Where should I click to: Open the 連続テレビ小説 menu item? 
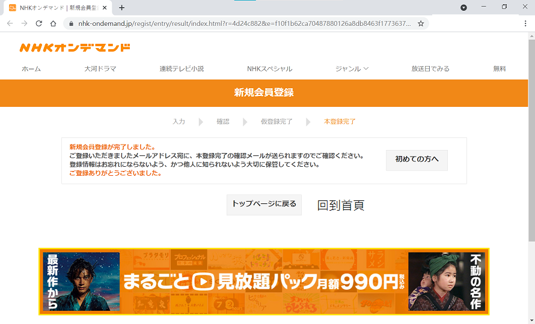(x=182, y=69)
